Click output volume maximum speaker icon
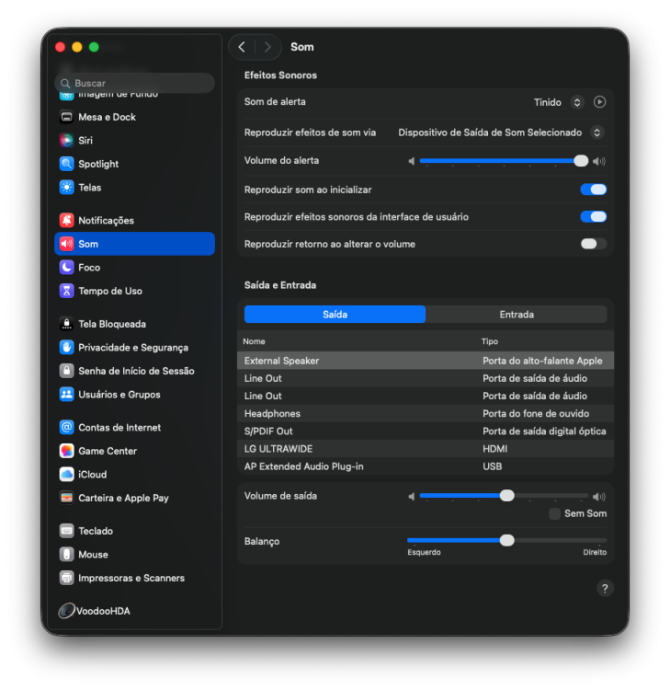670x690 pixels. click(x=599, y=497)
